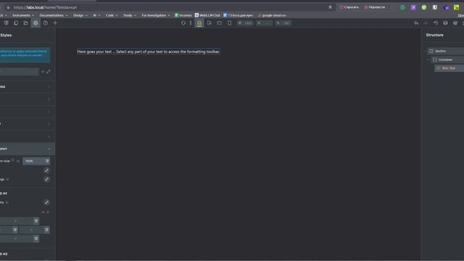Viewport: 464px width, 261px height.
Task: Open the purple Y browser extension
Action: point(413,7)
